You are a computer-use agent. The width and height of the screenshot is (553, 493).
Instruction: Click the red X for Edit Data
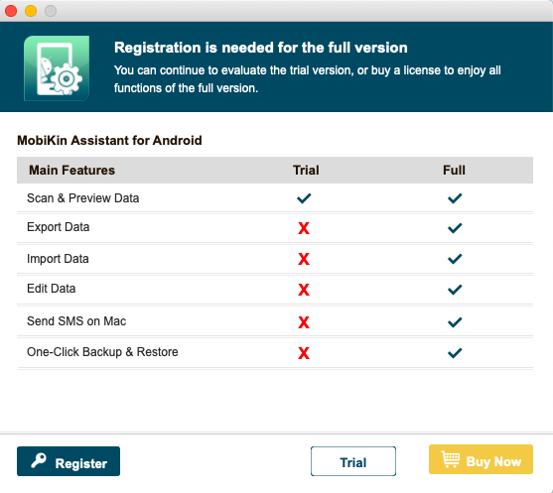click(304, 290)
